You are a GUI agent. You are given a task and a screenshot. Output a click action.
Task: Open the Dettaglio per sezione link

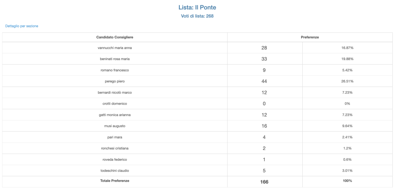(22, 26)
